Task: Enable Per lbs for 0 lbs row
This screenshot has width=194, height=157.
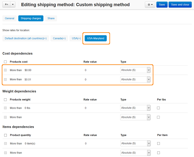Action: coord(158,108)
